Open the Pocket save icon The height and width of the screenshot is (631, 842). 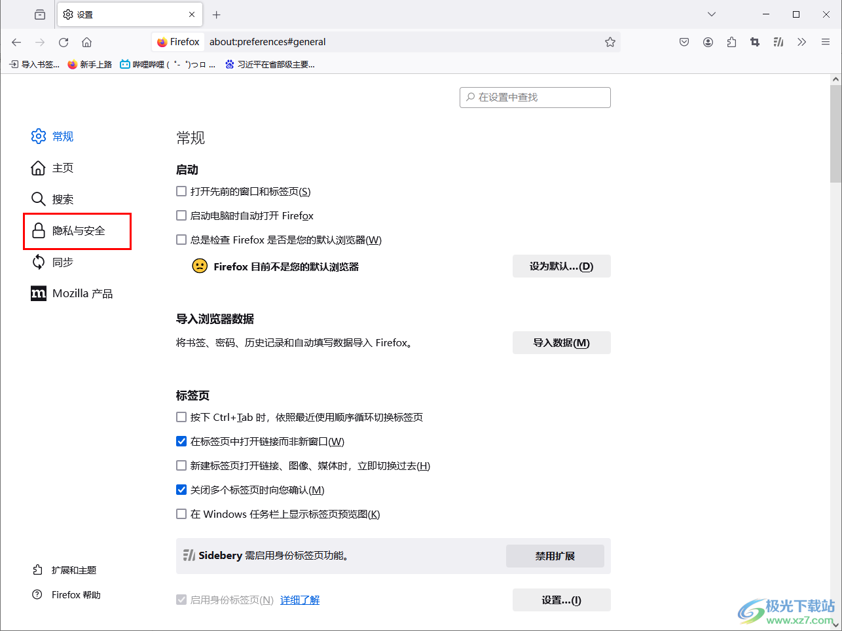click(x=684, y=42)
